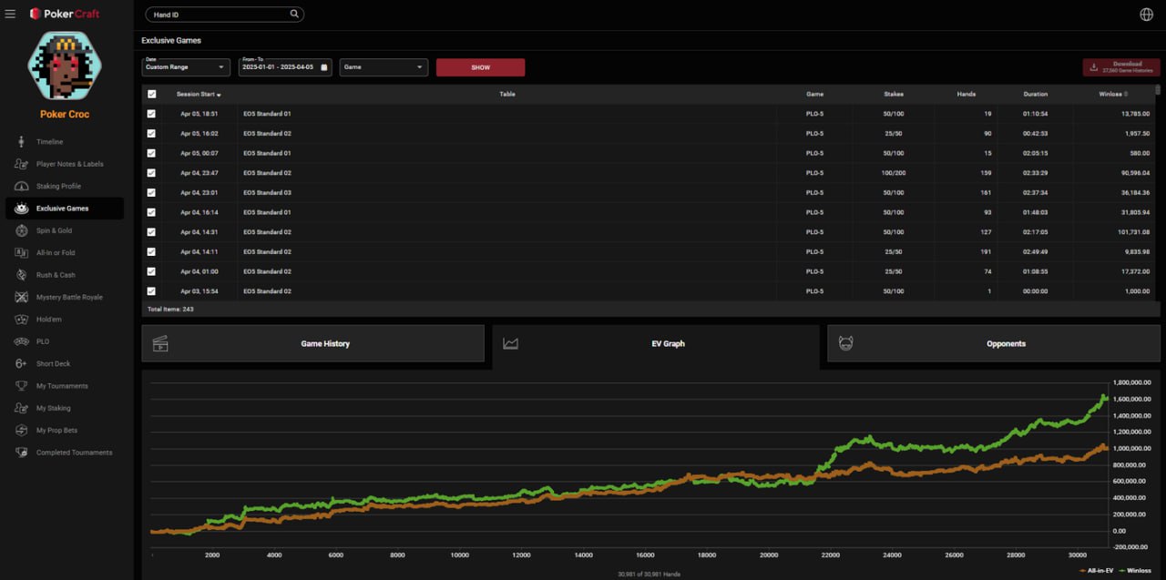Click the Download game histories button

[1121, 67]
